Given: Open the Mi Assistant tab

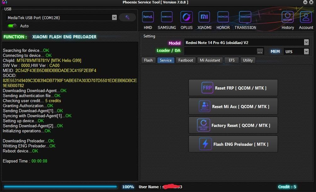Looking at the screenshot, I should [210, 60].
